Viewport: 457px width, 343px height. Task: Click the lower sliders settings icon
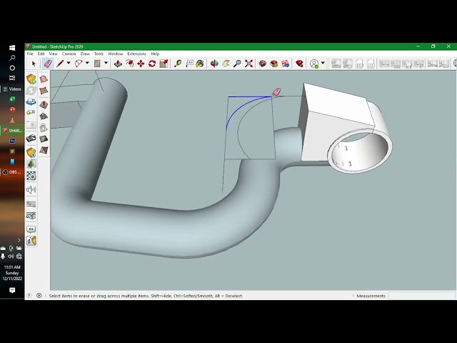pyautogui.click(x=31, y=216)
